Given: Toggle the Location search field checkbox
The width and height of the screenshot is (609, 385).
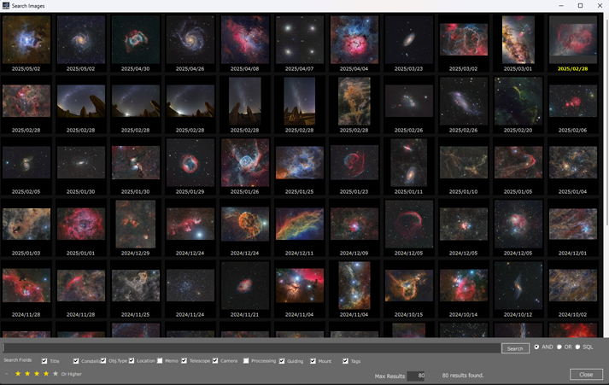Looking at the screenshot, I should [x=132, y=360].
